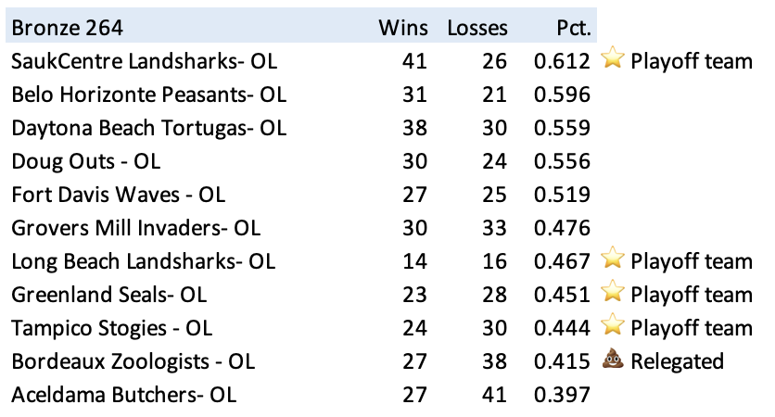The height and width of the screenshot is (417, 775).
Task: Click the Pct. column header
Action: (x=570, y=28)
